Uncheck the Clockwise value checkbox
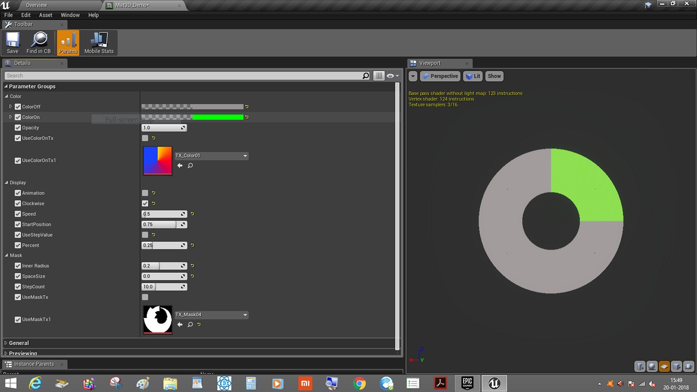Screen dimensions: 697x392 coord(145,204)
